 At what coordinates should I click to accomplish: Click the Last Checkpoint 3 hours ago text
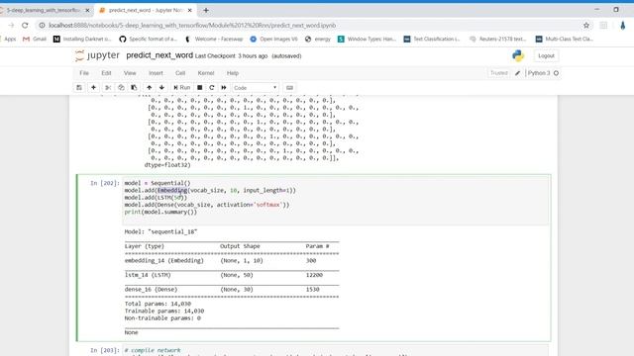coord(231,56)
